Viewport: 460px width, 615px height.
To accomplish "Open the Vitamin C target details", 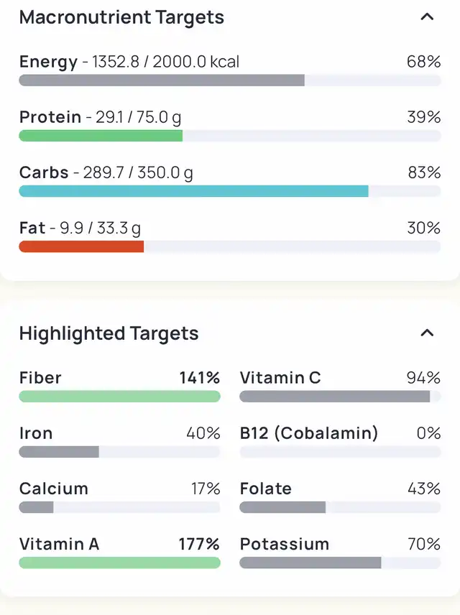I will (x=280, y=378).
